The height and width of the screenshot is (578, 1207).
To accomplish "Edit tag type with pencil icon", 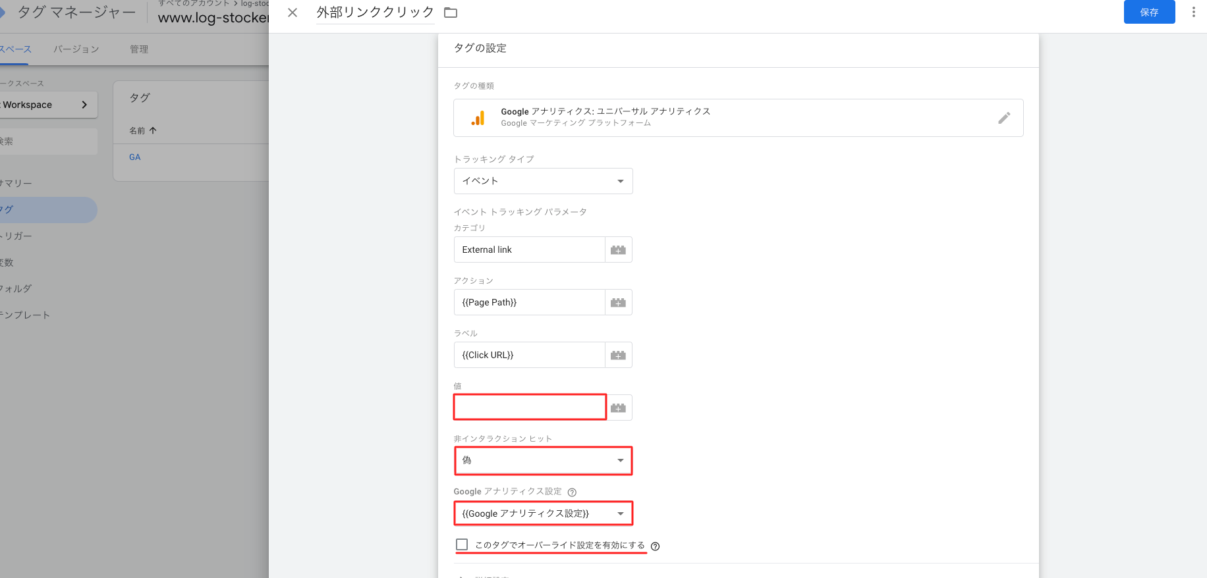I will 1004,118.
